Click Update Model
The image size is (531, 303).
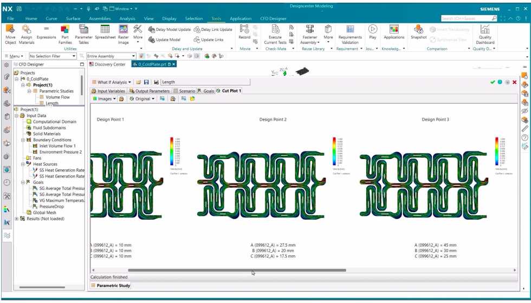tap(165, 39)
